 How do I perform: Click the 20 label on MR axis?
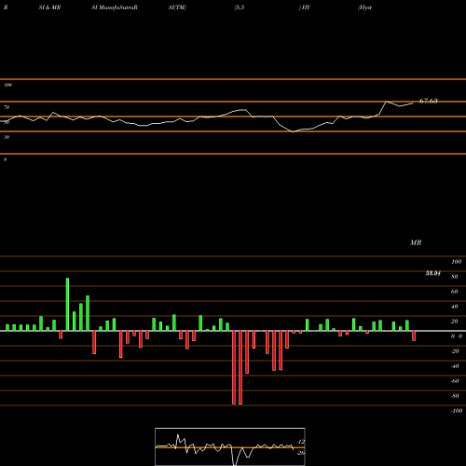455,322
